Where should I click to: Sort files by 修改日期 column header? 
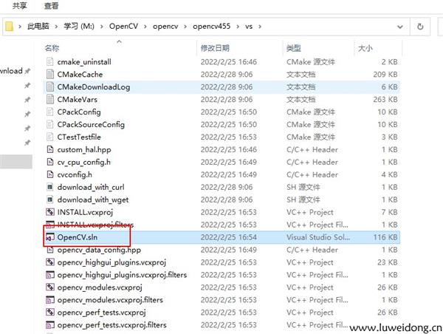click(216, 48)
